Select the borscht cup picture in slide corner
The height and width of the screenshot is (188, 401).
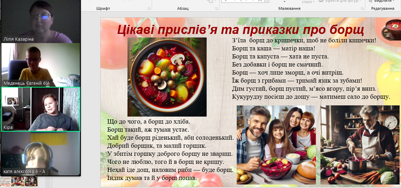coord(391,30)
